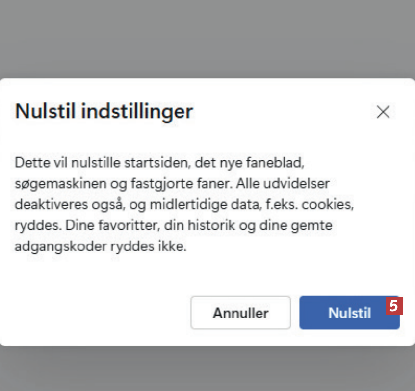This screenshot has height=391, width=415.
Task: Click the phrase "fastgjorte faner" in the text
Action: tap(185, 183)
